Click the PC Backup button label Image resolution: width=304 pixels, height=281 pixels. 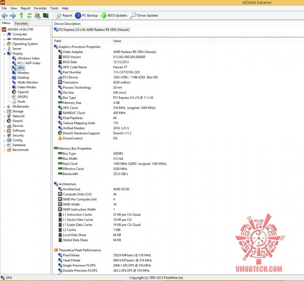point(90,16)
